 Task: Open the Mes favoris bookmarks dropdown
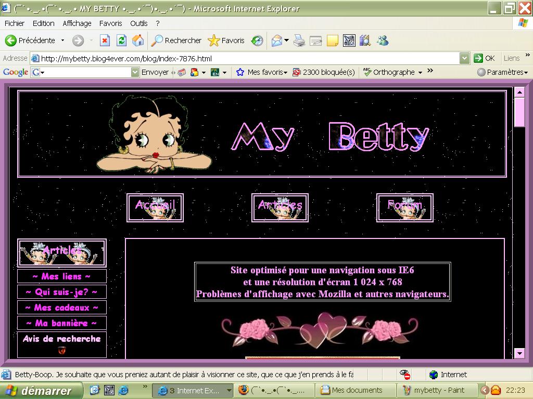pos(262,72)
